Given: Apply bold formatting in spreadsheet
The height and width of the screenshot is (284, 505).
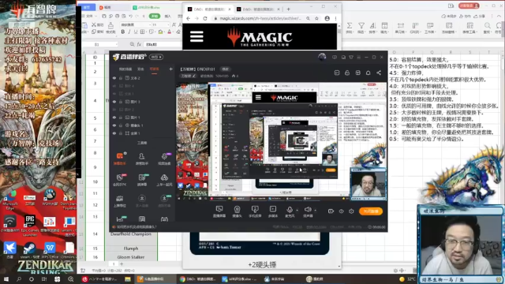Looking at the screenshot, I should 123,32.
